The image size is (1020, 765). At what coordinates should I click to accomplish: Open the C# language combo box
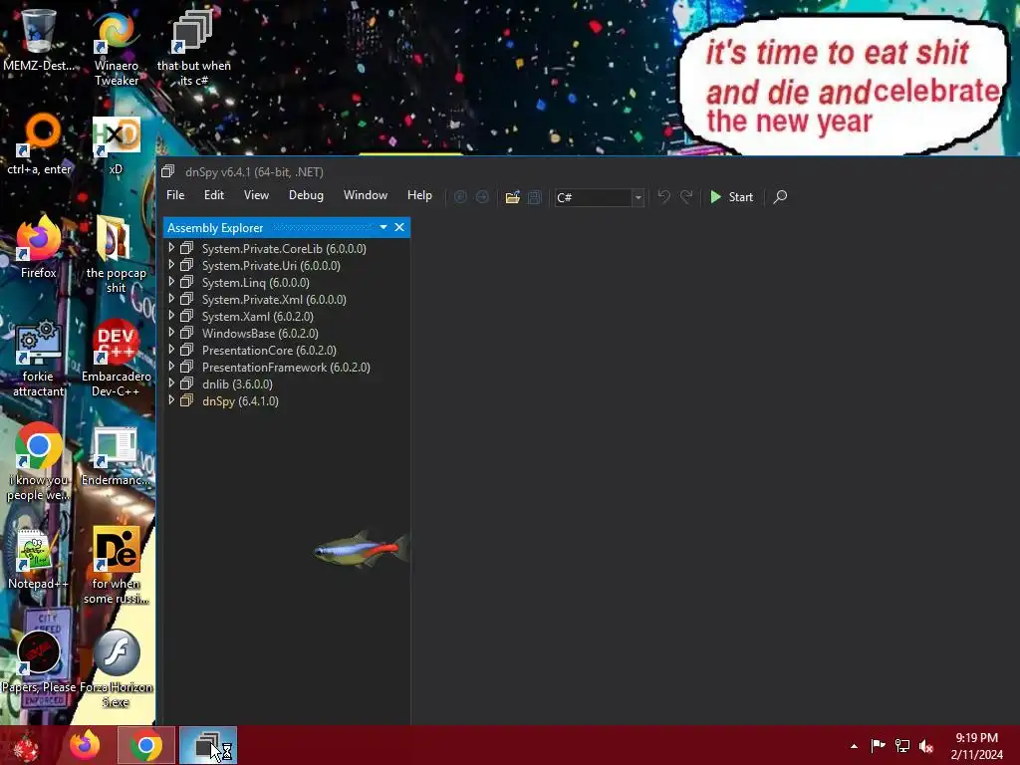[599, 197]
